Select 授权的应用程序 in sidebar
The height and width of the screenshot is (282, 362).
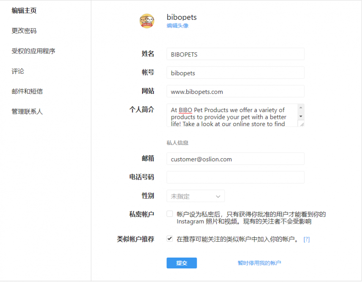(x=33, y=51)
